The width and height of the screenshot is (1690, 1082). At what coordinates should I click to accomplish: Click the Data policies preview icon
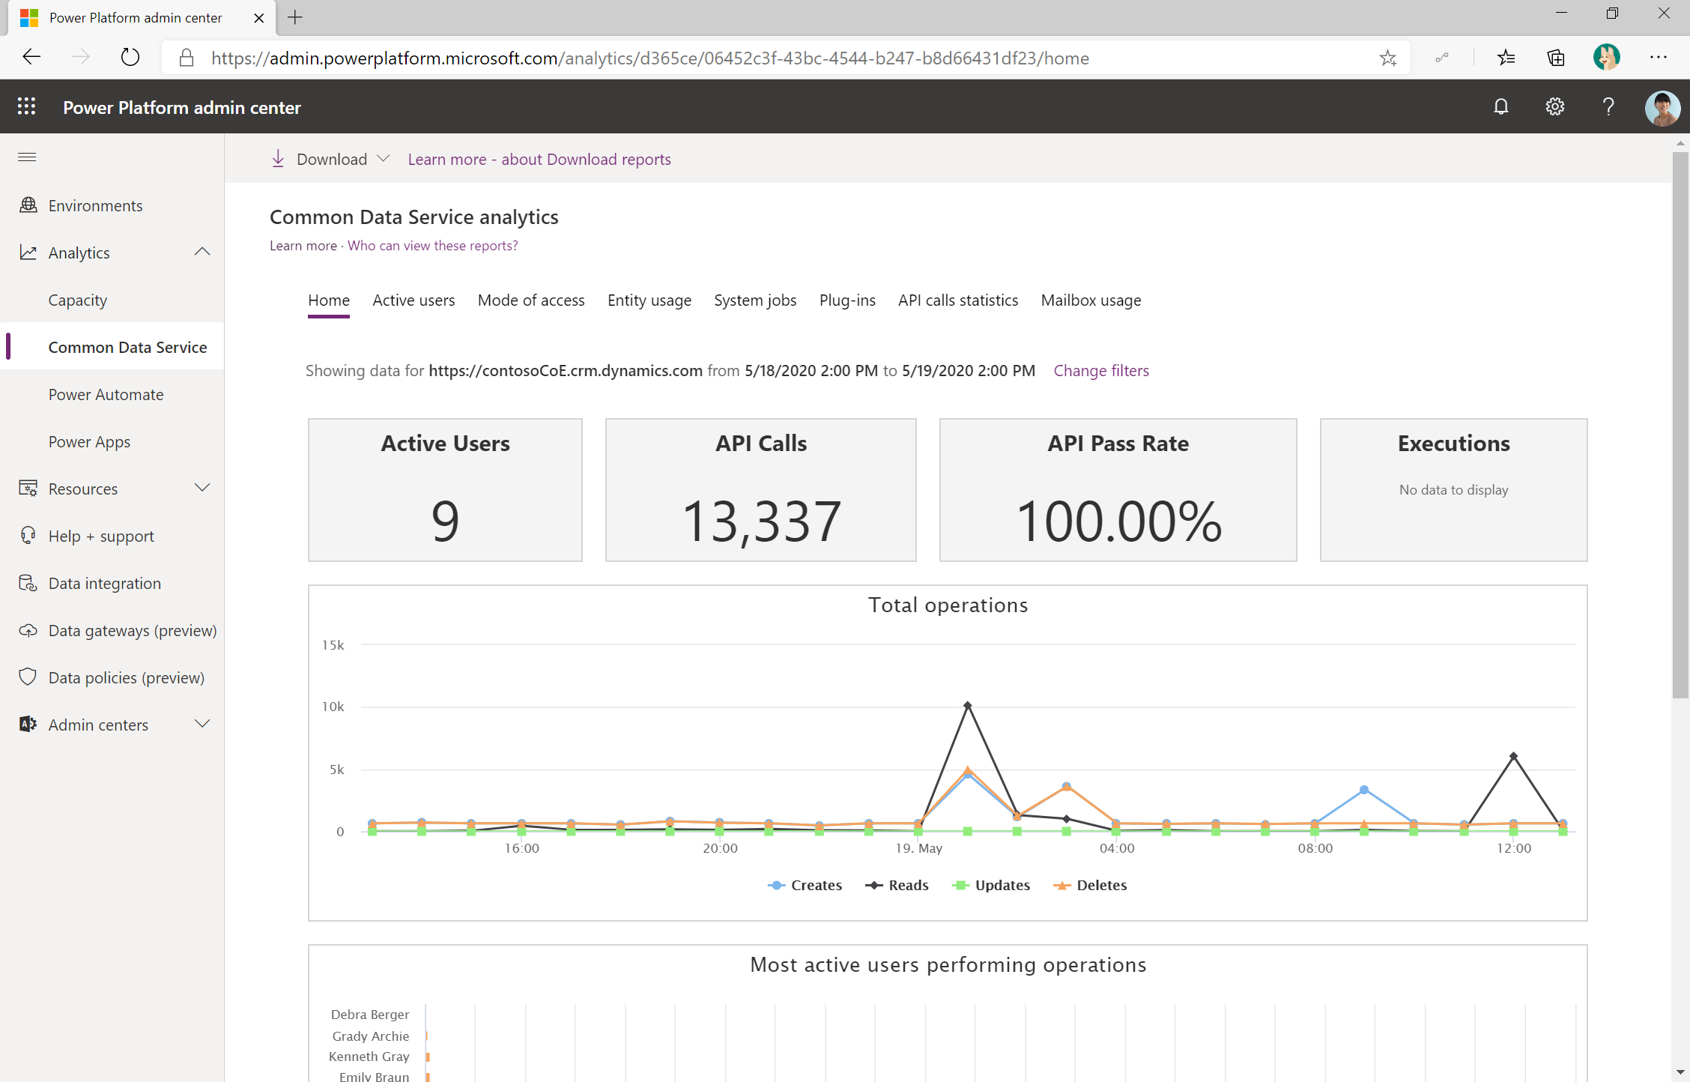click(x=28, y=677)
